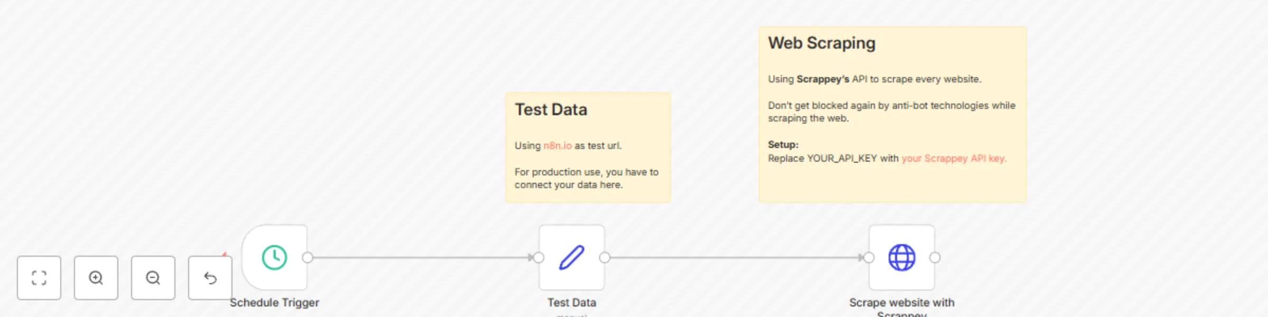Click the output connector of the Scrappey node

(x=934, y=257)
